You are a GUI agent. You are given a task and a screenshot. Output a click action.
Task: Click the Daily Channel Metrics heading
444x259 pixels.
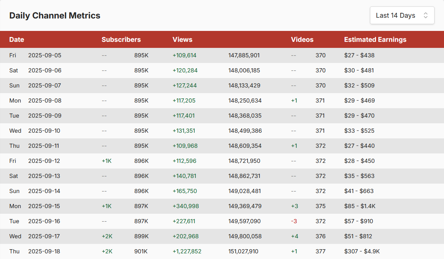55,15
